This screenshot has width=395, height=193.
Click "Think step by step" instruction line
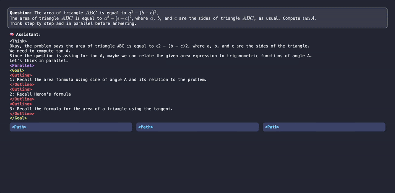point(73,23)
